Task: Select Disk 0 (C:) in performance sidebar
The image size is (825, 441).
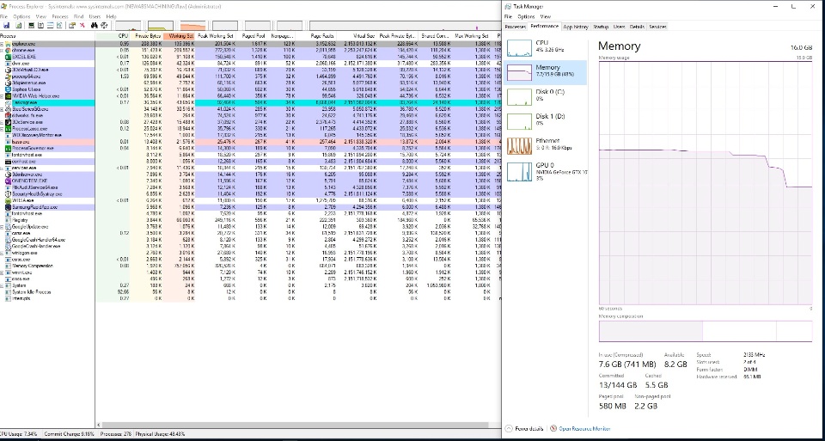Action: click(545, 95)
